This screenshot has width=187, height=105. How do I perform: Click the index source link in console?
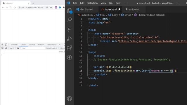click(x=62, y=52)
